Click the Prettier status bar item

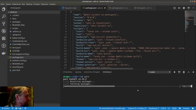[186, 108]
